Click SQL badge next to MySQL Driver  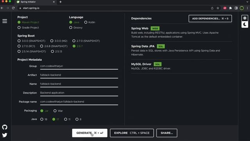[x=157, y=64]
